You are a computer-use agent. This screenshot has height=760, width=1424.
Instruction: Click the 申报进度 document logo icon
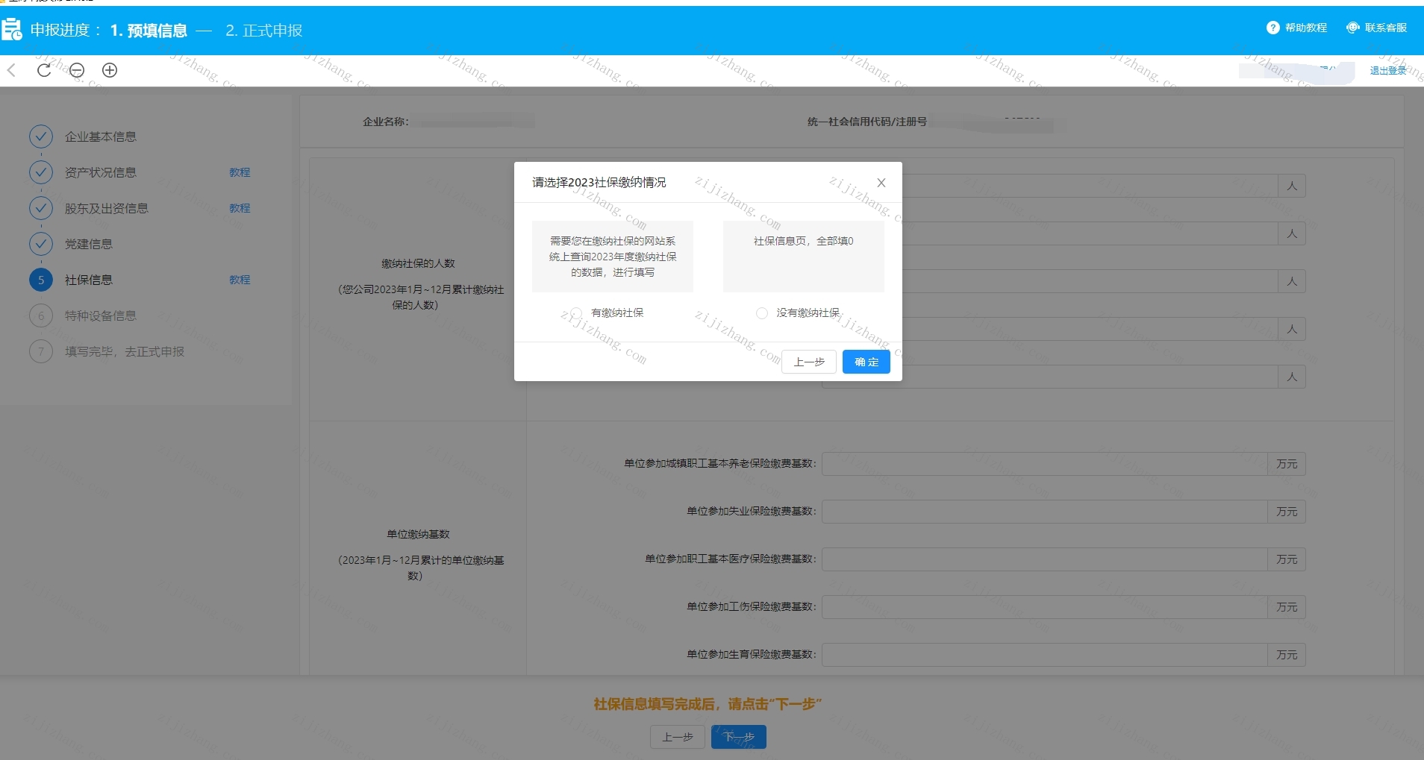(x=12, y=30)
